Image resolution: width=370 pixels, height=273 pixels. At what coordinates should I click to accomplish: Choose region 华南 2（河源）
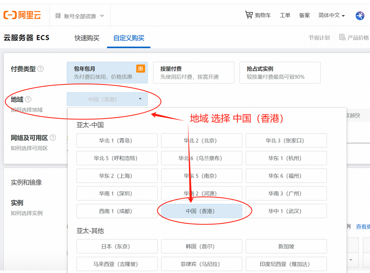tap(202, 193)
